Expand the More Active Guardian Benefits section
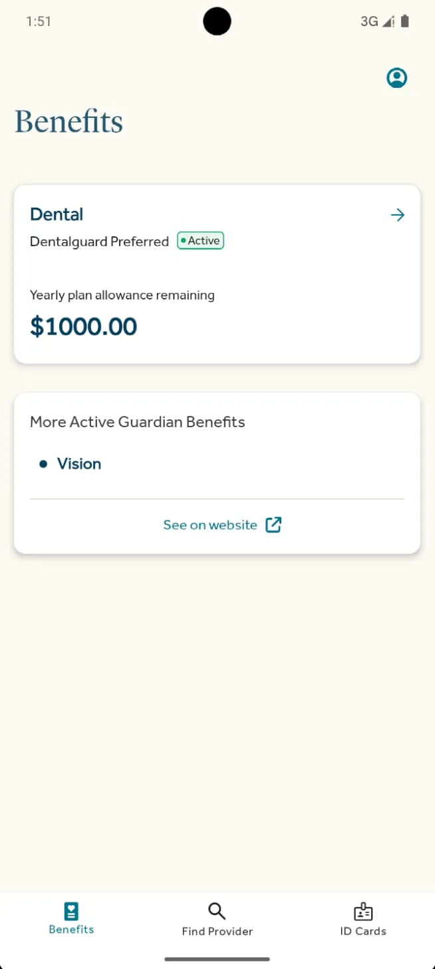The image size is (435, 969). click(x=137, y=421)
